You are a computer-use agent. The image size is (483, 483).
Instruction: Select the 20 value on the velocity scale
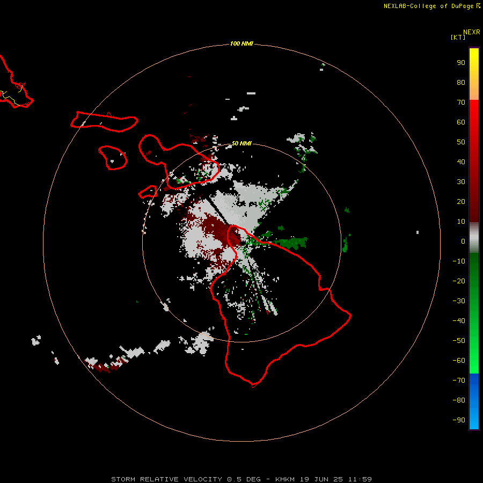(x=461, y=201)
